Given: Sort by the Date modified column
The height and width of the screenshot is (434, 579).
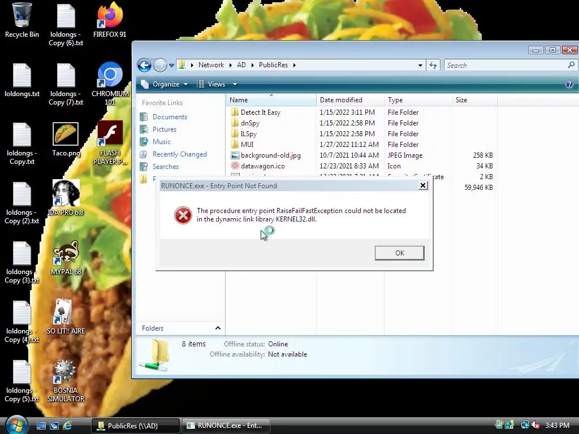Looking at the screenshot, I should 350,100.
